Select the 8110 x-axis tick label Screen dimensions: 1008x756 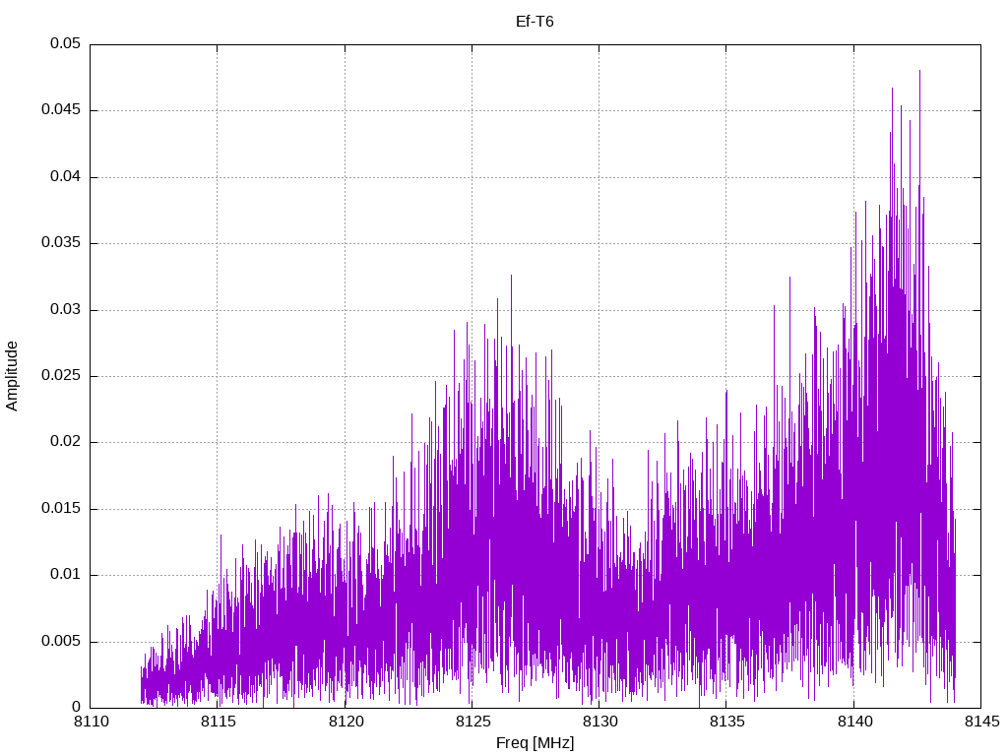[91, 722]
